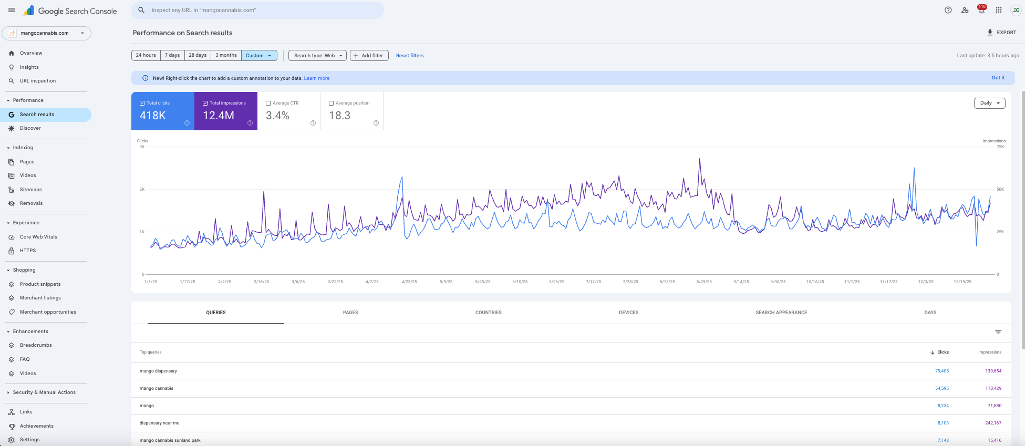Click the Product snippets icon
Viewport: 1025px width, 446px height.
(12, 284)
